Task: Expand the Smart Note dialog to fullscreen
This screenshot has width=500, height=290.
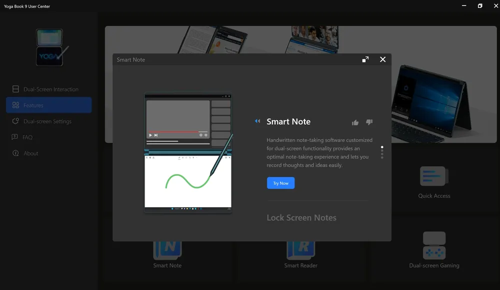Action: pos(365,59)
